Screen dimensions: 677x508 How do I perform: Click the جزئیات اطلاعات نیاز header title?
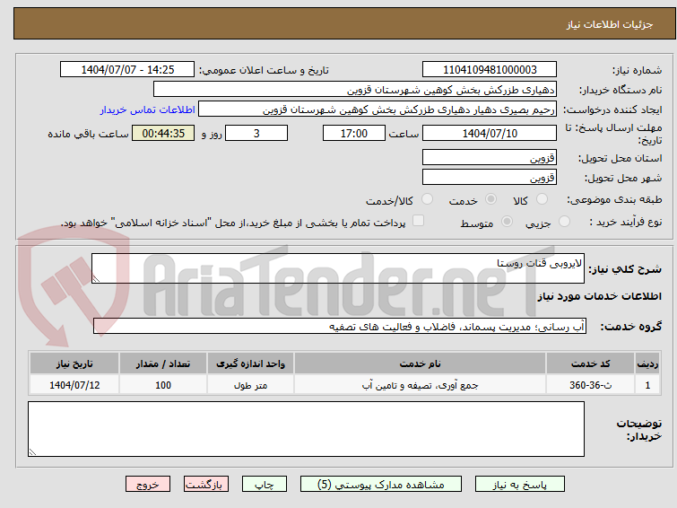(x=610, y=24)
